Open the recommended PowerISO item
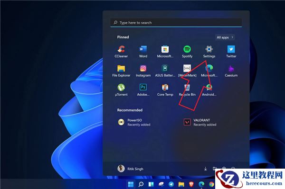Screen dimensions: 285x189 134,122
